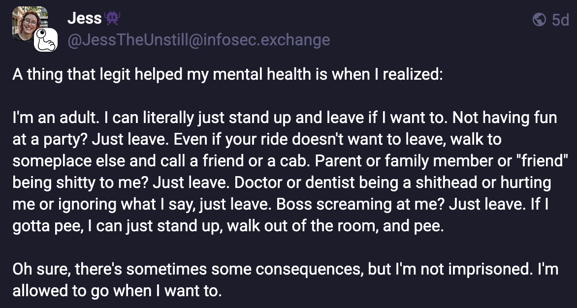Open the "5d" post timestamp
The image size is (577, 308).
pyautogui.click(x=560, y=20)
